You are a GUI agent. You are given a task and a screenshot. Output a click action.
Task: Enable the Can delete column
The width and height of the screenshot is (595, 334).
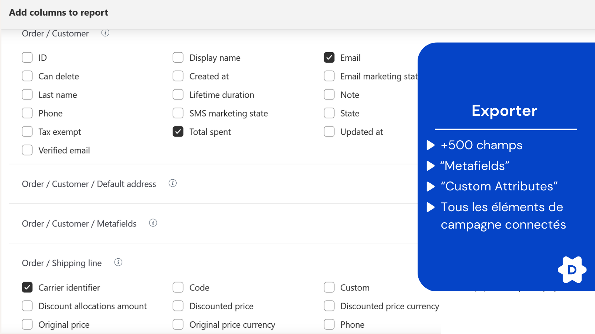tap(27, 76)
